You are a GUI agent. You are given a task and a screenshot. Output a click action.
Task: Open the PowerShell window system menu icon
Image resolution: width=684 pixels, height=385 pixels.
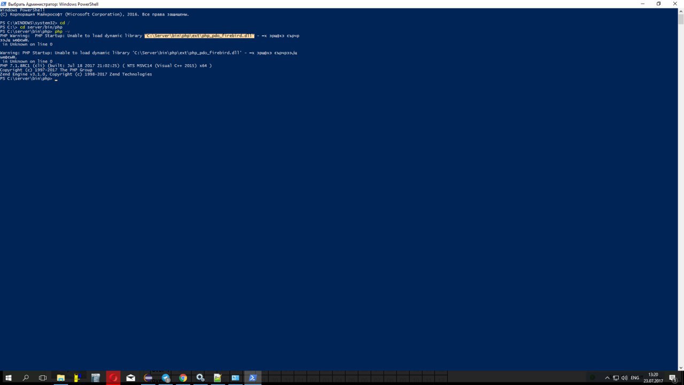tap(4, 4)
